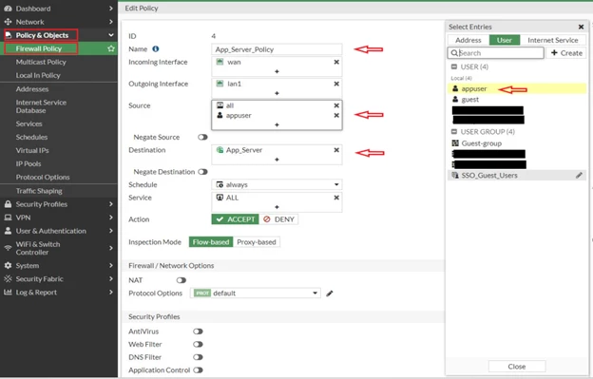Expand the Dashboard menu chevron
Viewport: 593px width, 379px height.
[x=111, y=9]
